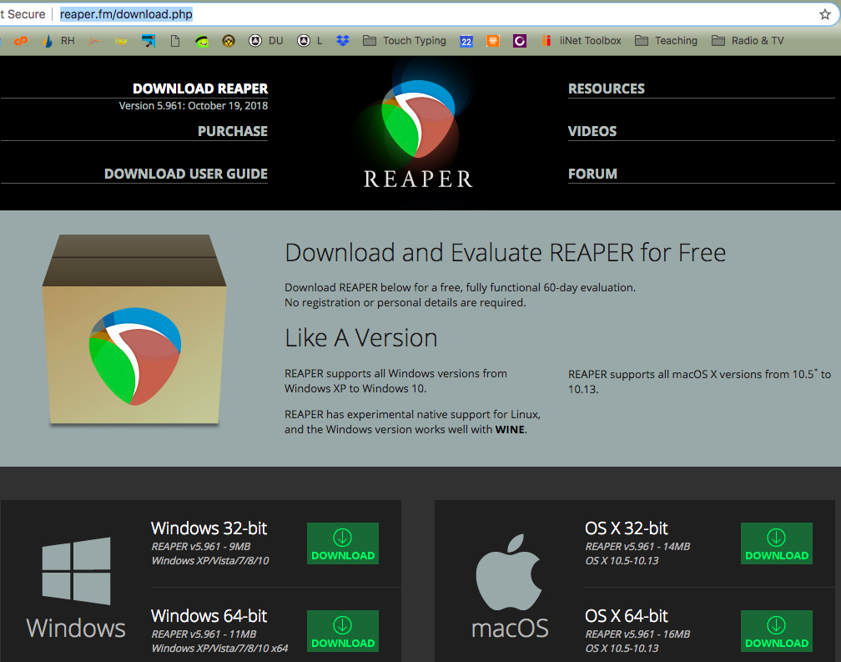Click 'Download and Evaluate REAPER for Free' heading
841x662 pixels.
tap(506, 253)
